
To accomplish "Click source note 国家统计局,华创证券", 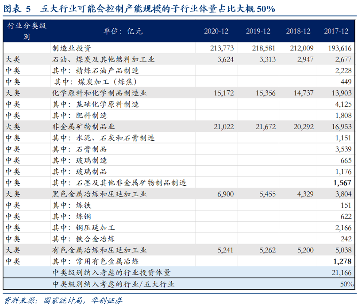I will tap(83, 300).
